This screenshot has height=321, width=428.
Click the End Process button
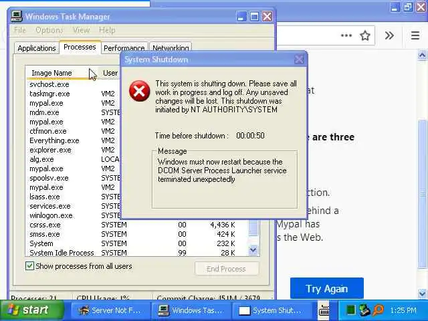pos(227,269)
